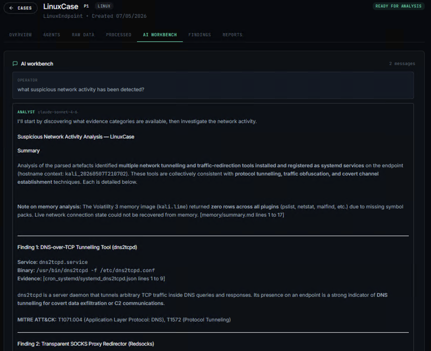
Task: Click the operator question text
Action: point(81,89)
